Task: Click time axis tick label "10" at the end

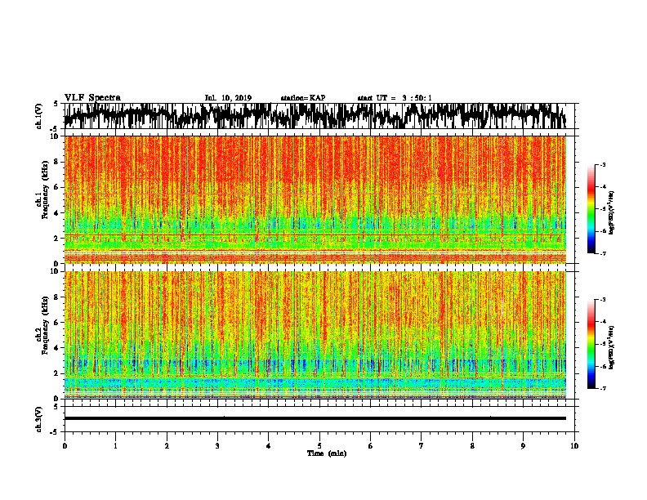Action: coord(574,446)
